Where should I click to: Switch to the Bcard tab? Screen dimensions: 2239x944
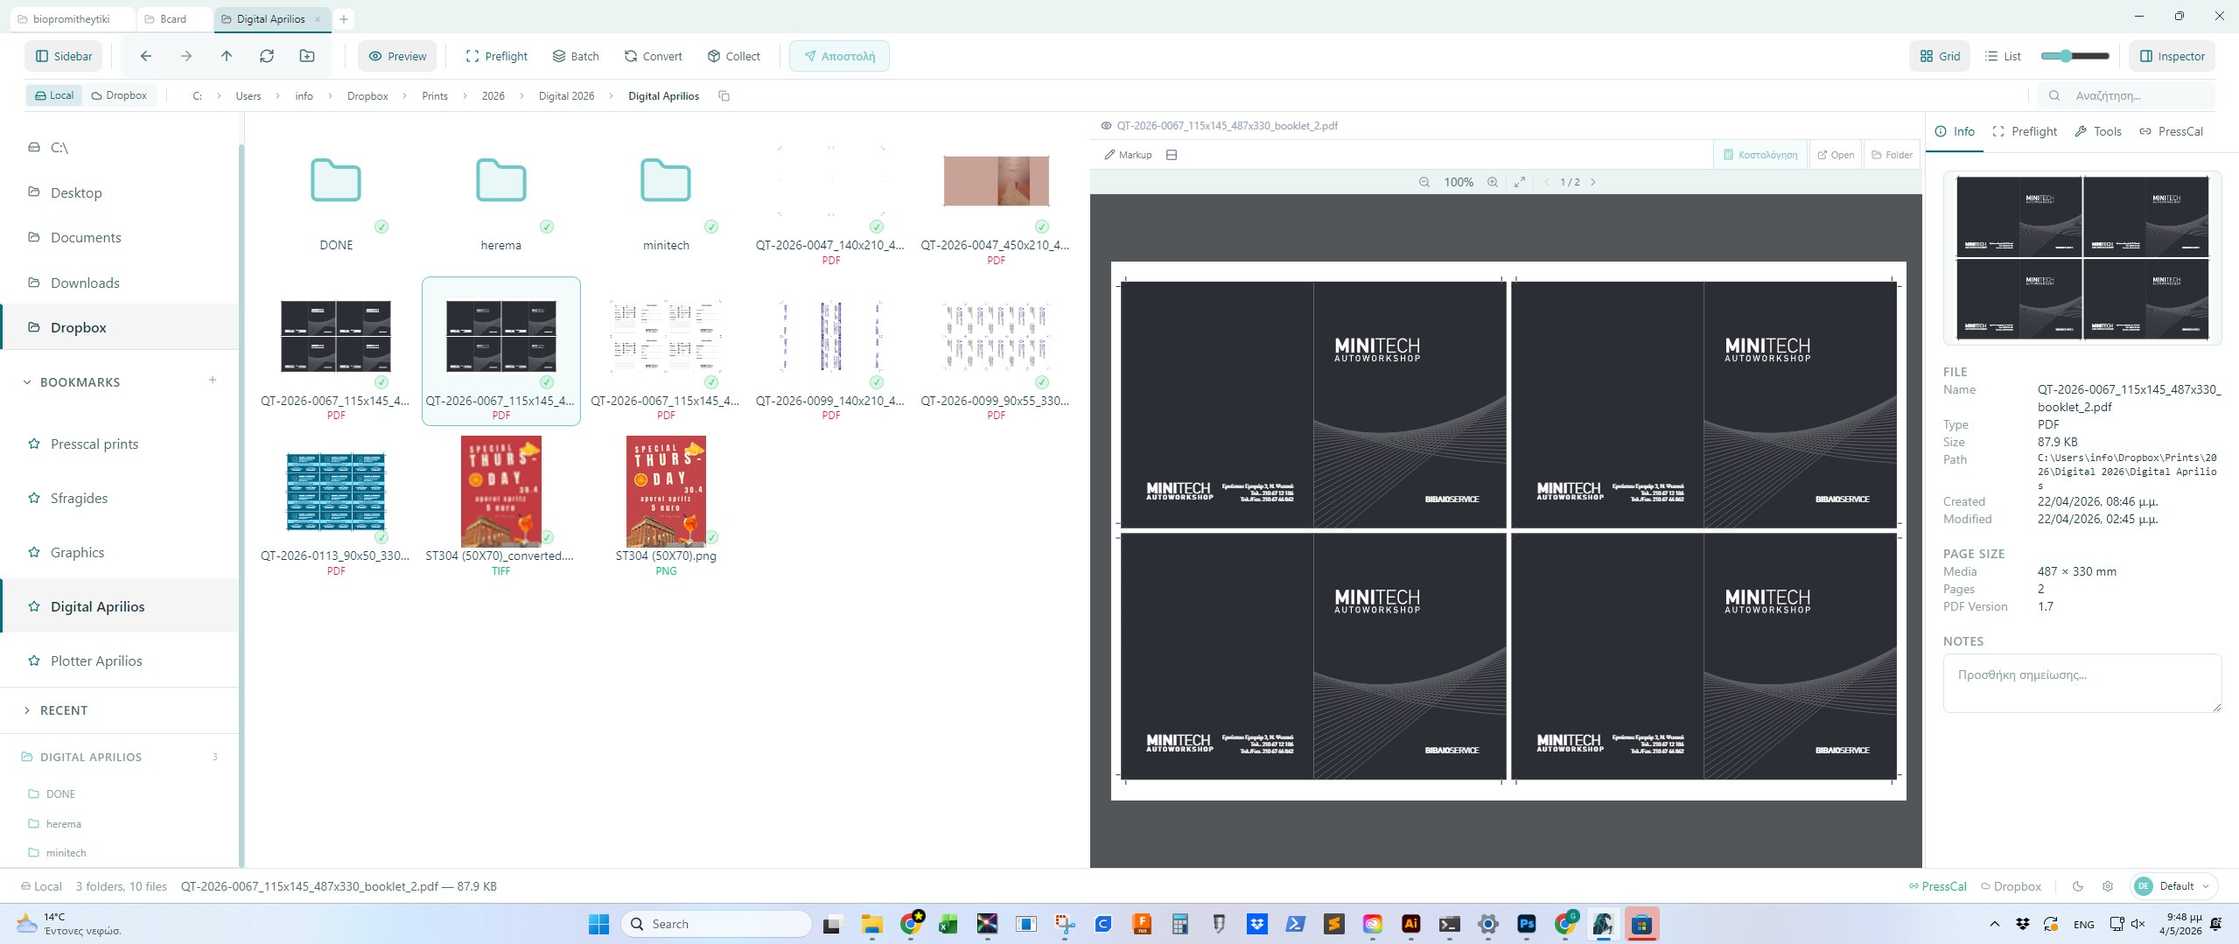173,19
